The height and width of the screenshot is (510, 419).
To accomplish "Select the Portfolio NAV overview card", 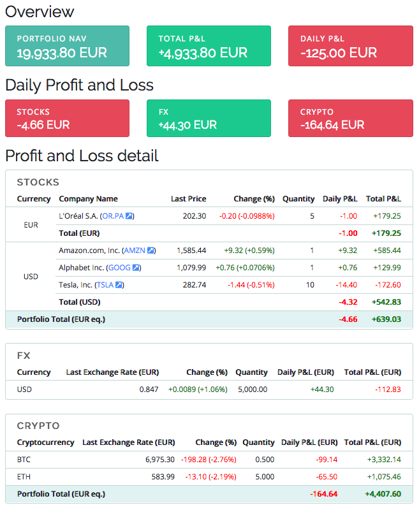I will click(68, 46).
